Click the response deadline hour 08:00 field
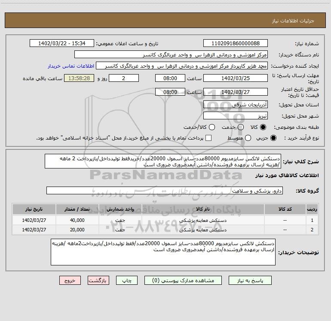This screenshot has height=321, width=331. coord(170,78)
